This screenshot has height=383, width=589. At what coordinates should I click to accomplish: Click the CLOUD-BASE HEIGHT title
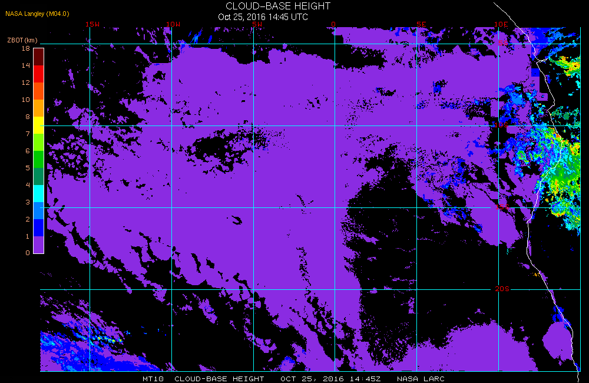(x=278, y=6)
